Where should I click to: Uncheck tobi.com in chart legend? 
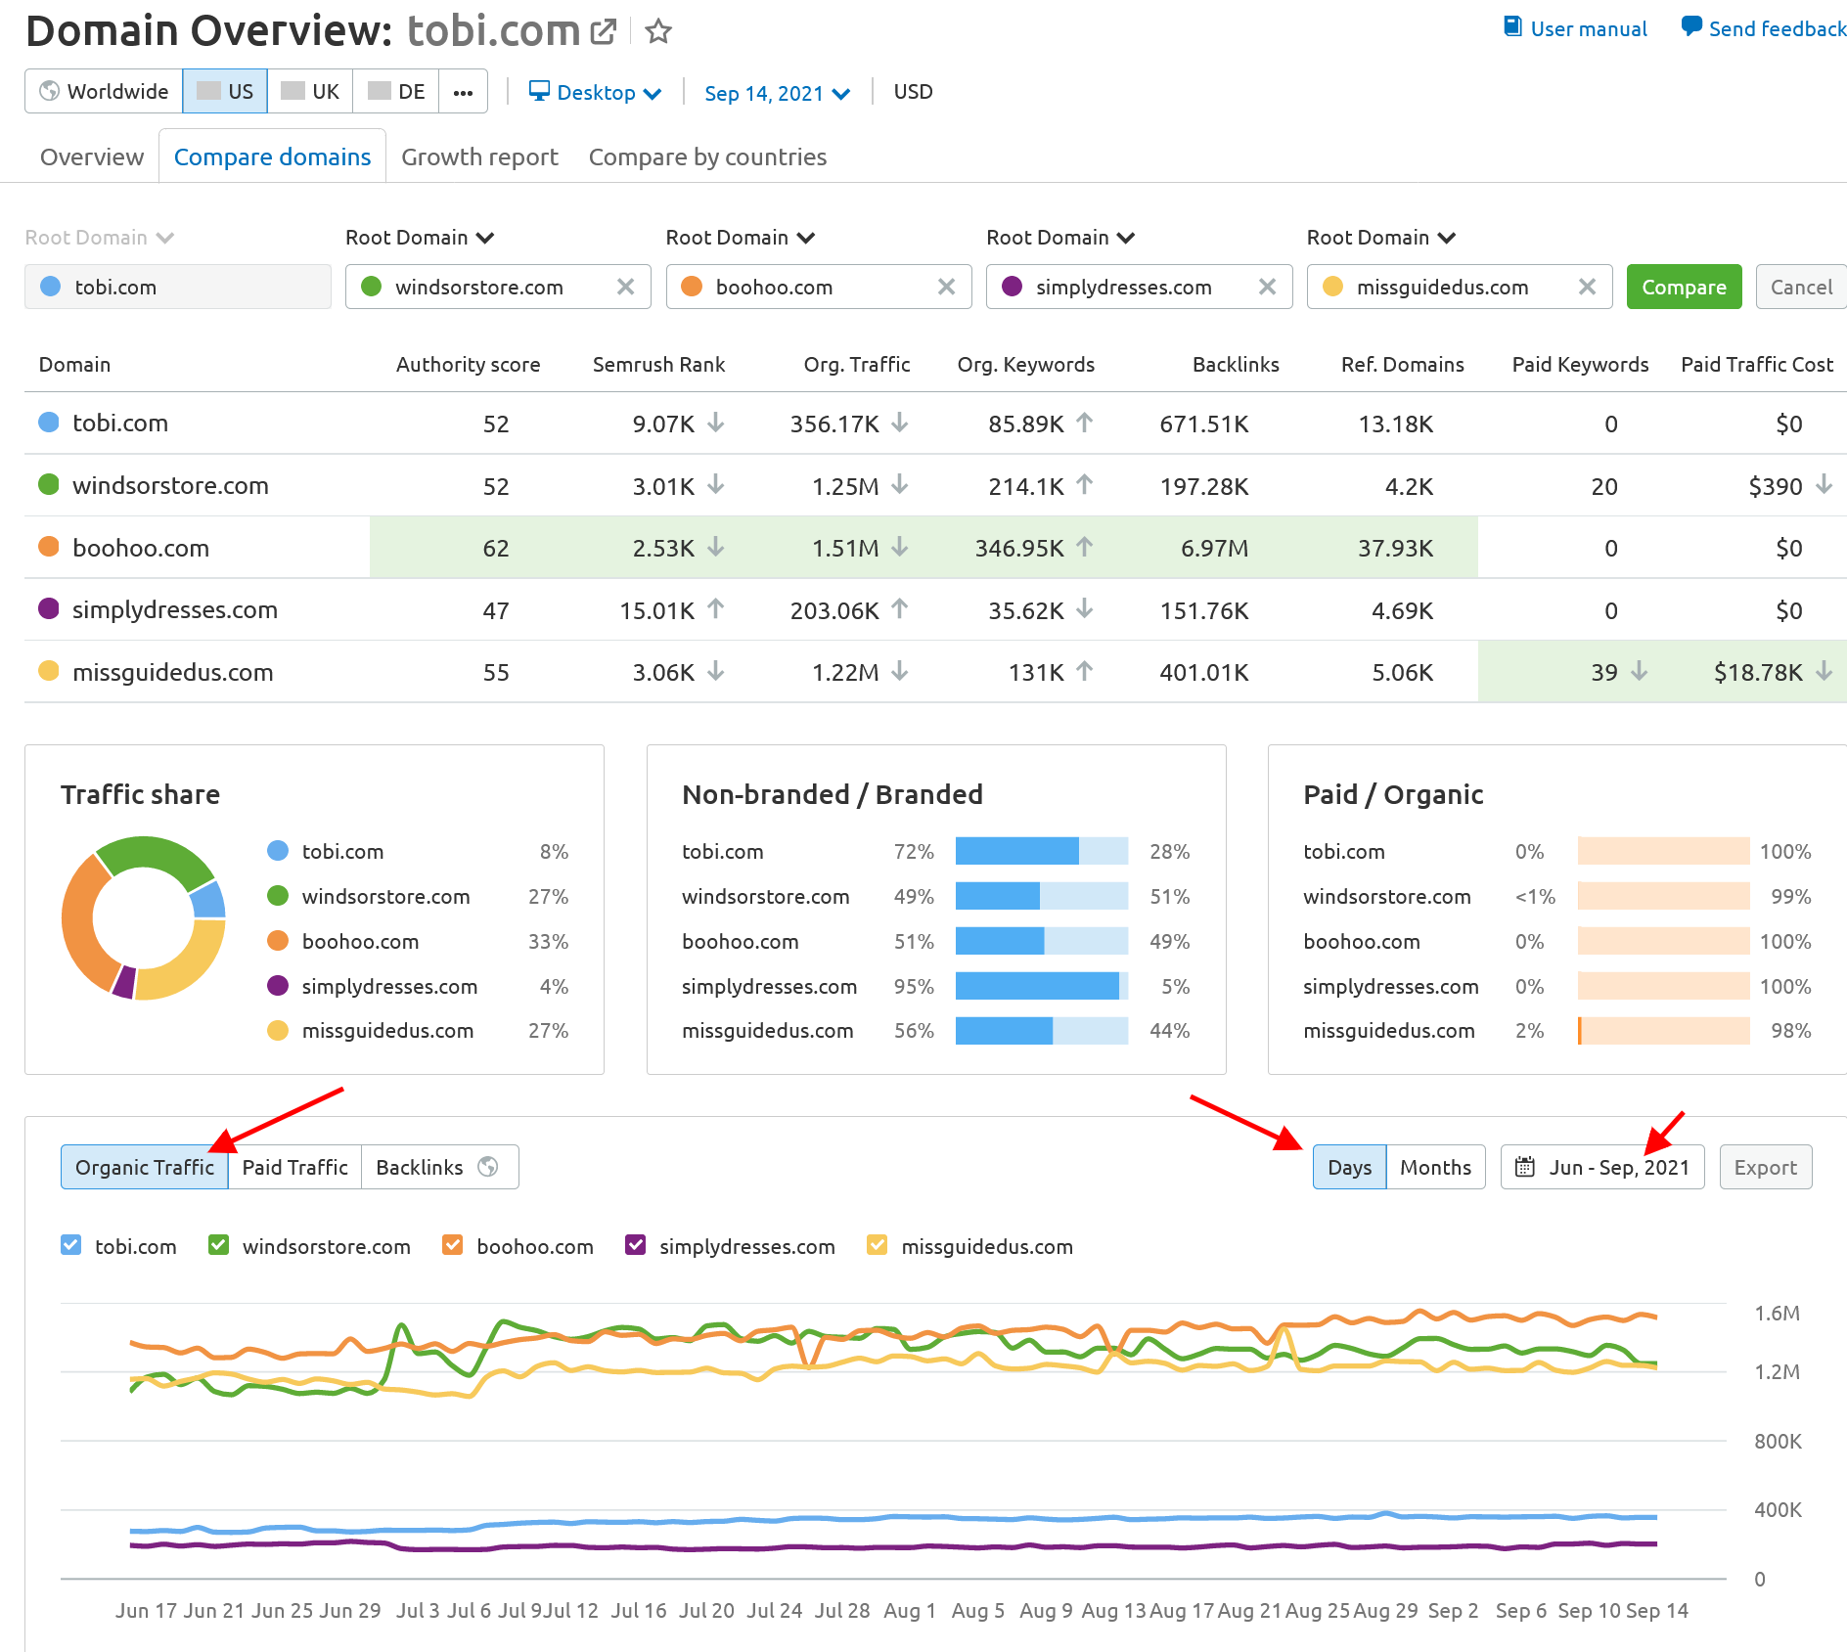pos(70,1245)
